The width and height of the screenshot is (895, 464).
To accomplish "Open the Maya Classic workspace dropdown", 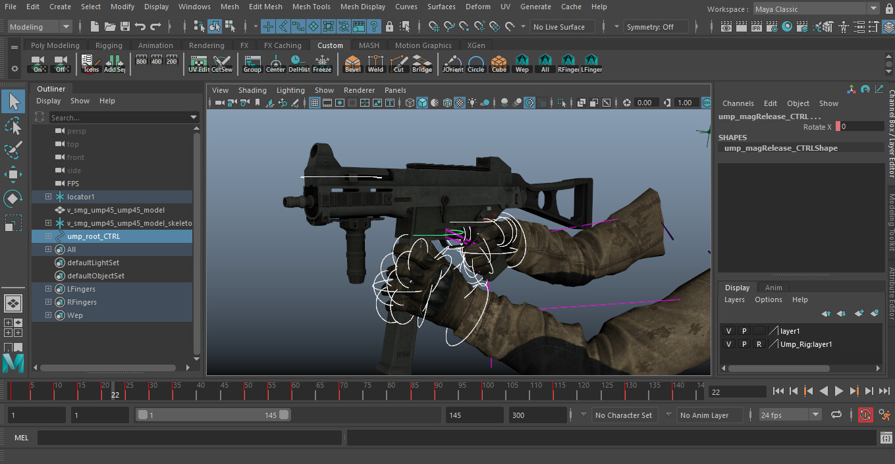I will tap(815, 9).
